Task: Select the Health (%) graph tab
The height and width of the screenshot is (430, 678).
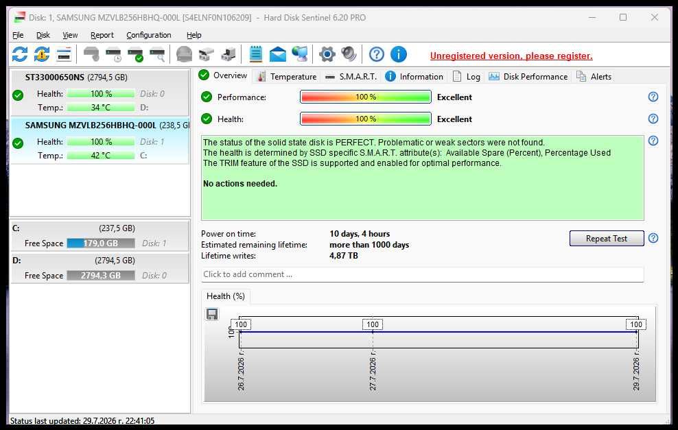Action: point(226,296)
